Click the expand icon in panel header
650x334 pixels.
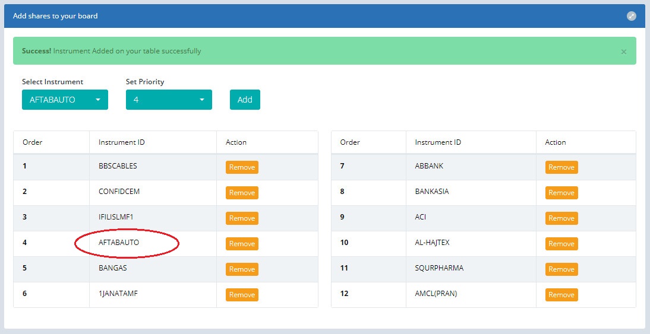pos(631,16)
